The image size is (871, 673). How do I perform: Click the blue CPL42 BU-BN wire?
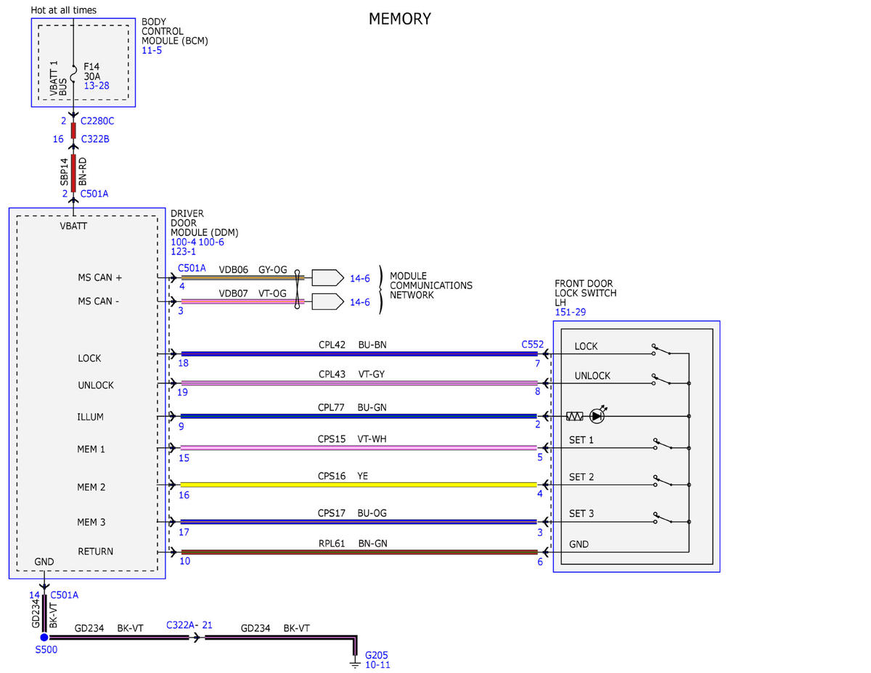359,354
